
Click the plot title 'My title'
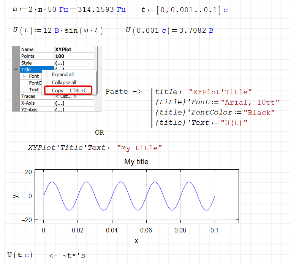(136, 162)
